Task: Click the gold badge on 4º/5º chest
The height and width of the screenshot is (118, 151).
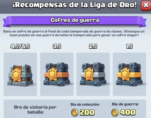Action: [17, 75]
